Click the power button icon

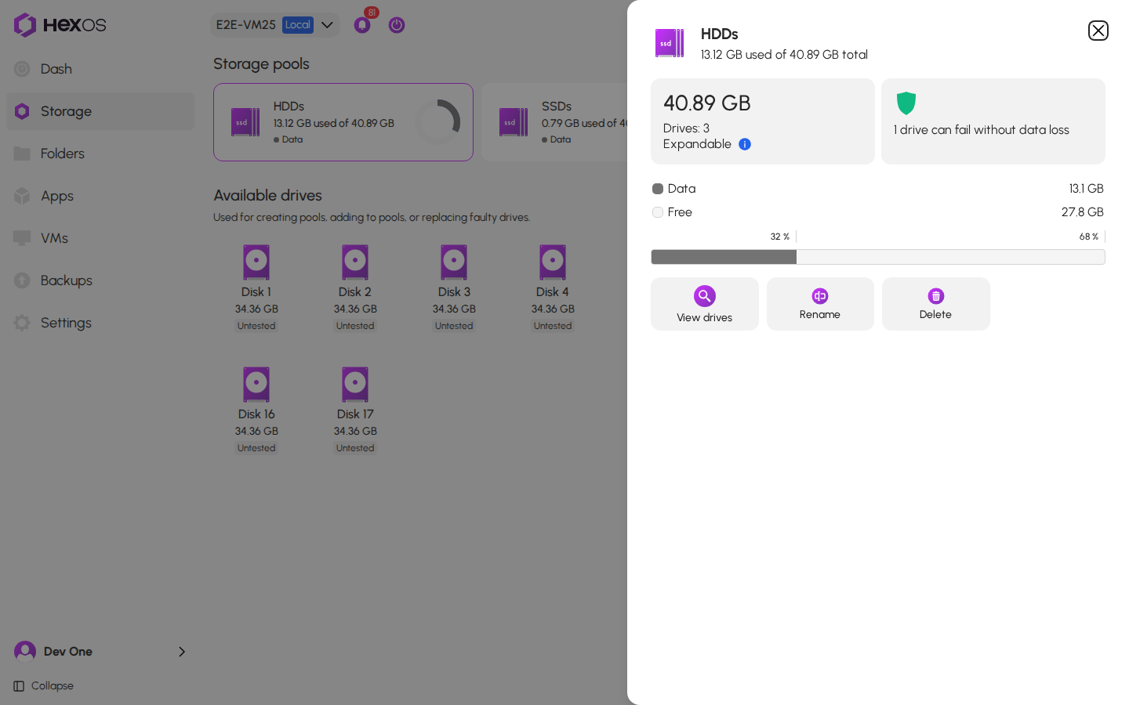[397, 25]
